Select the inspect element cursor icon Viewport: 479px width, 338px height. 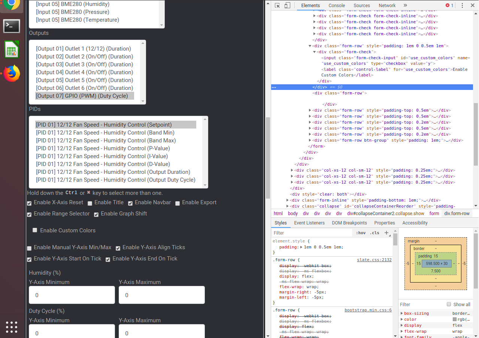tap(277, 5)
